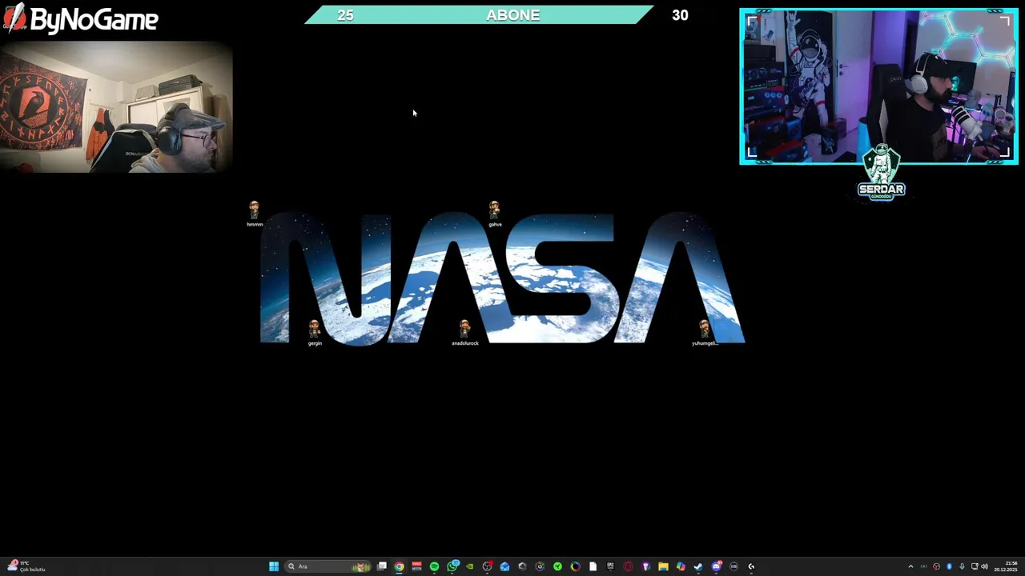
Task: Open the Windows Start menu
Action: coord(274,566)
